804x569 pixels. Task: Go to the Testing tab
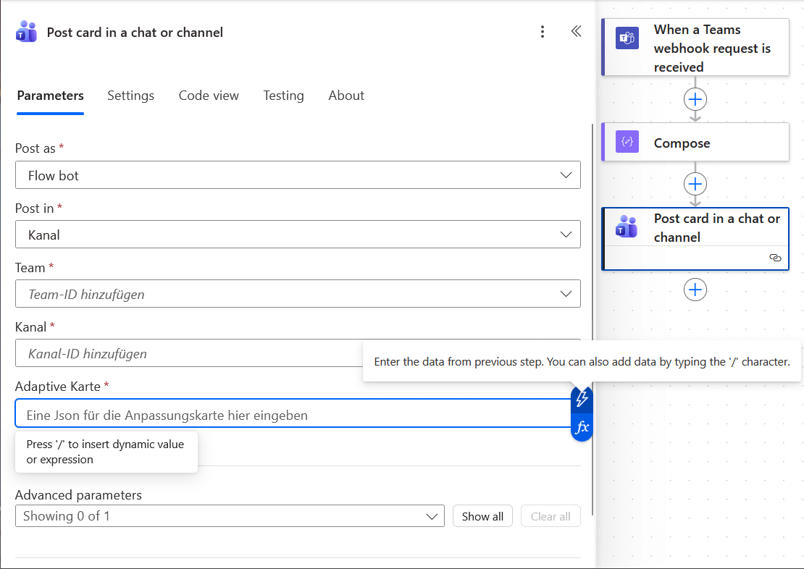click(x=283, y=96)
